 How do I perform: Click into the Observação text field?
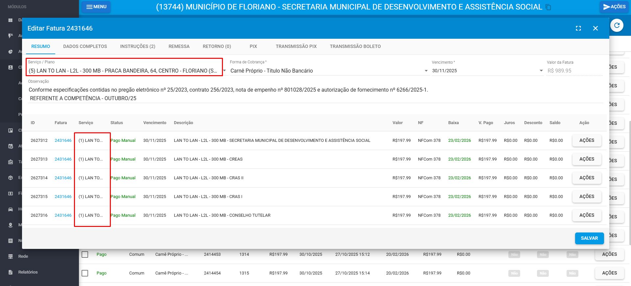click(316, 94)
